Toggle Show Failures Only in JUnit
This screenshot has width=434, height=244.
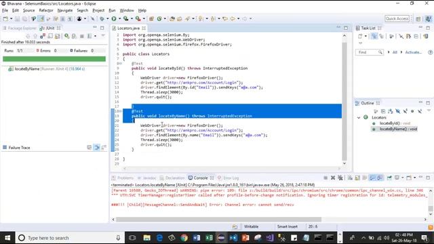coord(43,36)
